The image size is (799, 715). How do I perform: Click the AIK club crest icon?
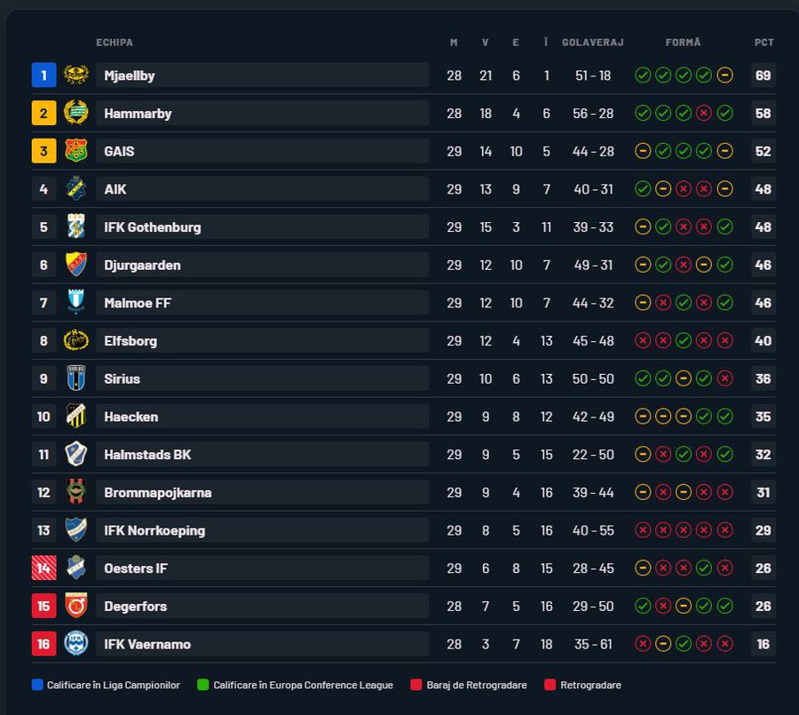[x=76, y=189]
